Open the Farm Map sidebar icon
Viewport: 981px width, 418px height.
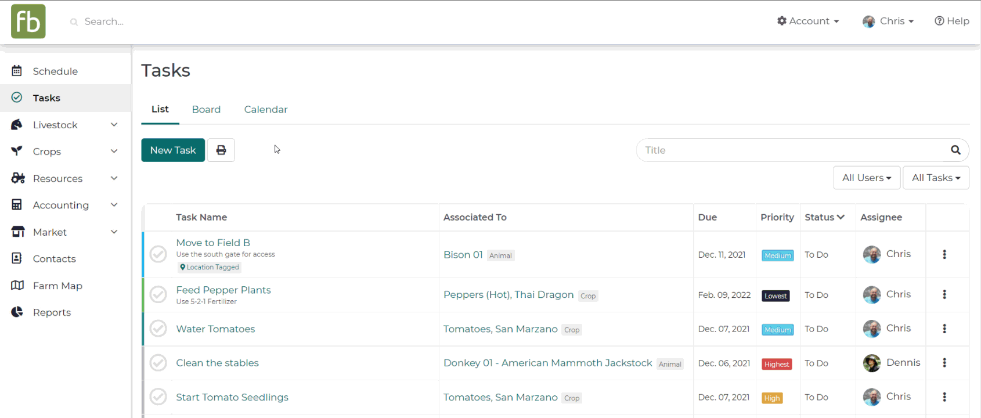[17, 286]
